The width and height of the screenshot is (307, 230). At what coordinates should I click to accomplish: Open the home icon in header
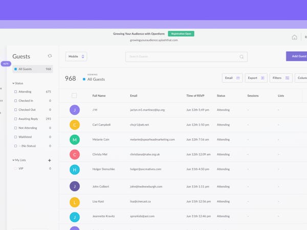pos(294,37)
